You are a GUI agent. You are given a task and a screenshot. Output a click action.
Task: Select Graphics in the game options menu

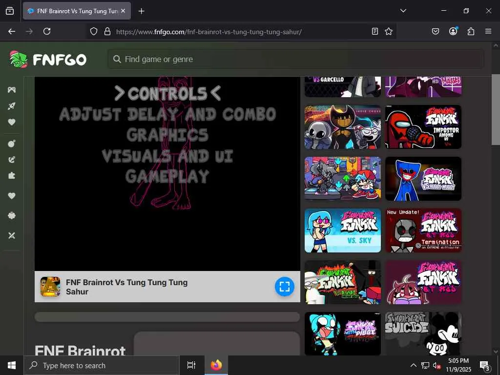pyautogui.click(x=167, y=135)
